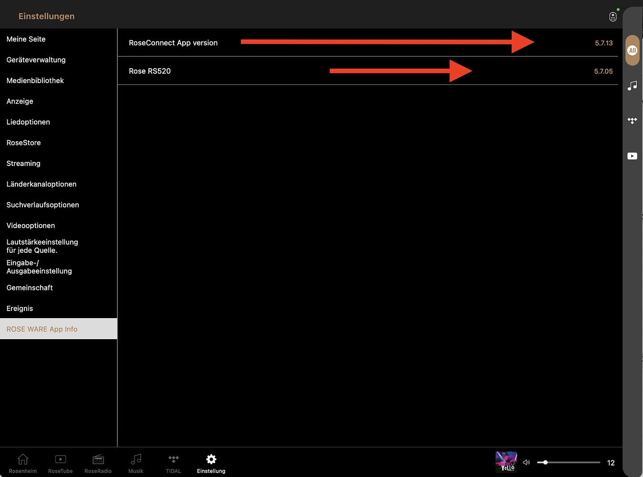Open the remote control icon
The width and height of the screenshot is (643, 477).
[x=613, y=17]
